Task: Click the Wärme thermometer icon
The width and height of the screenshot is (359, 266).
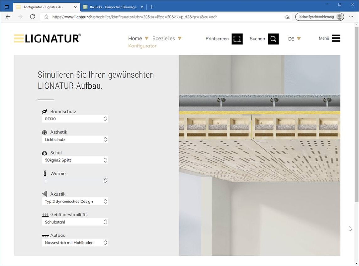Action: 45,173
